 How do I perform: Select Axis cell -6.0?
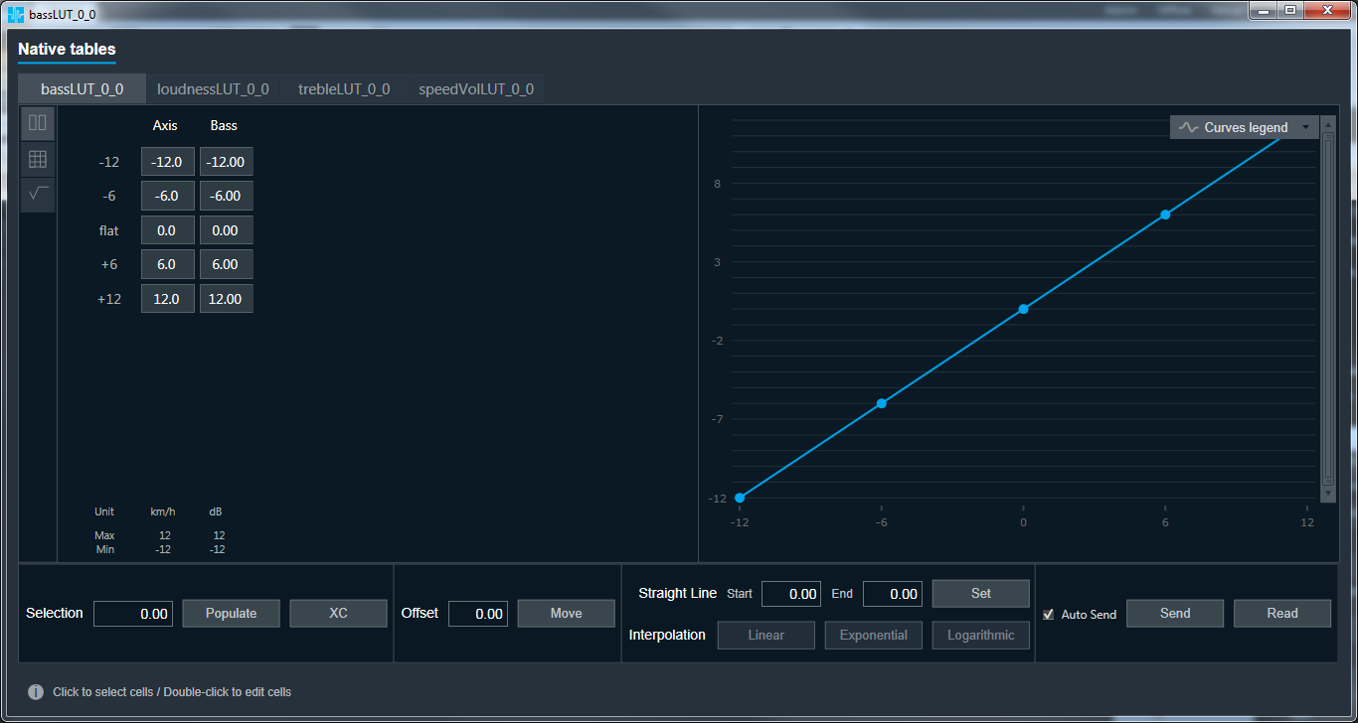click(x=167, y=196)
